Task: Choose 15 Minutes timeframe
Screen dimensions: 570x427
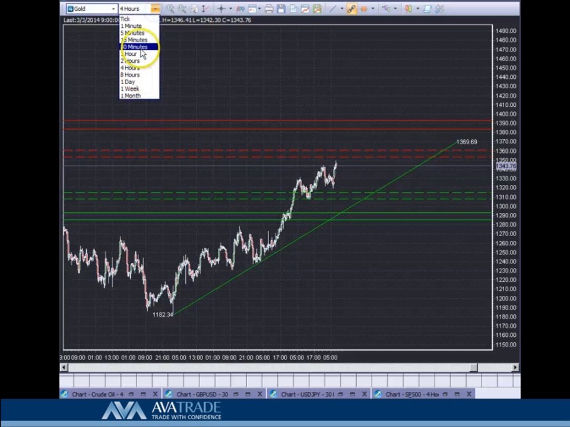Action: pyautogui.click(x=139, y=40)
